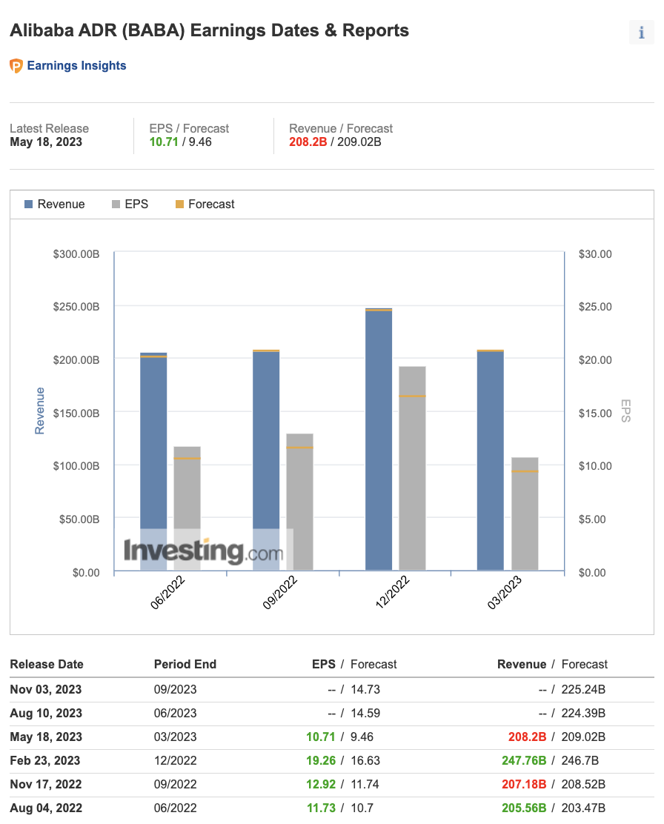664x824 pixels.
Task: Click the 12/2022 blue revenue bar
Action: click(379, 439)
